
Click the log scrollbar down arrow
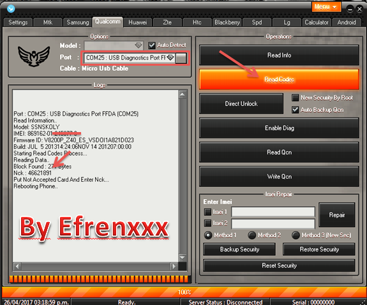coord(183,258)
